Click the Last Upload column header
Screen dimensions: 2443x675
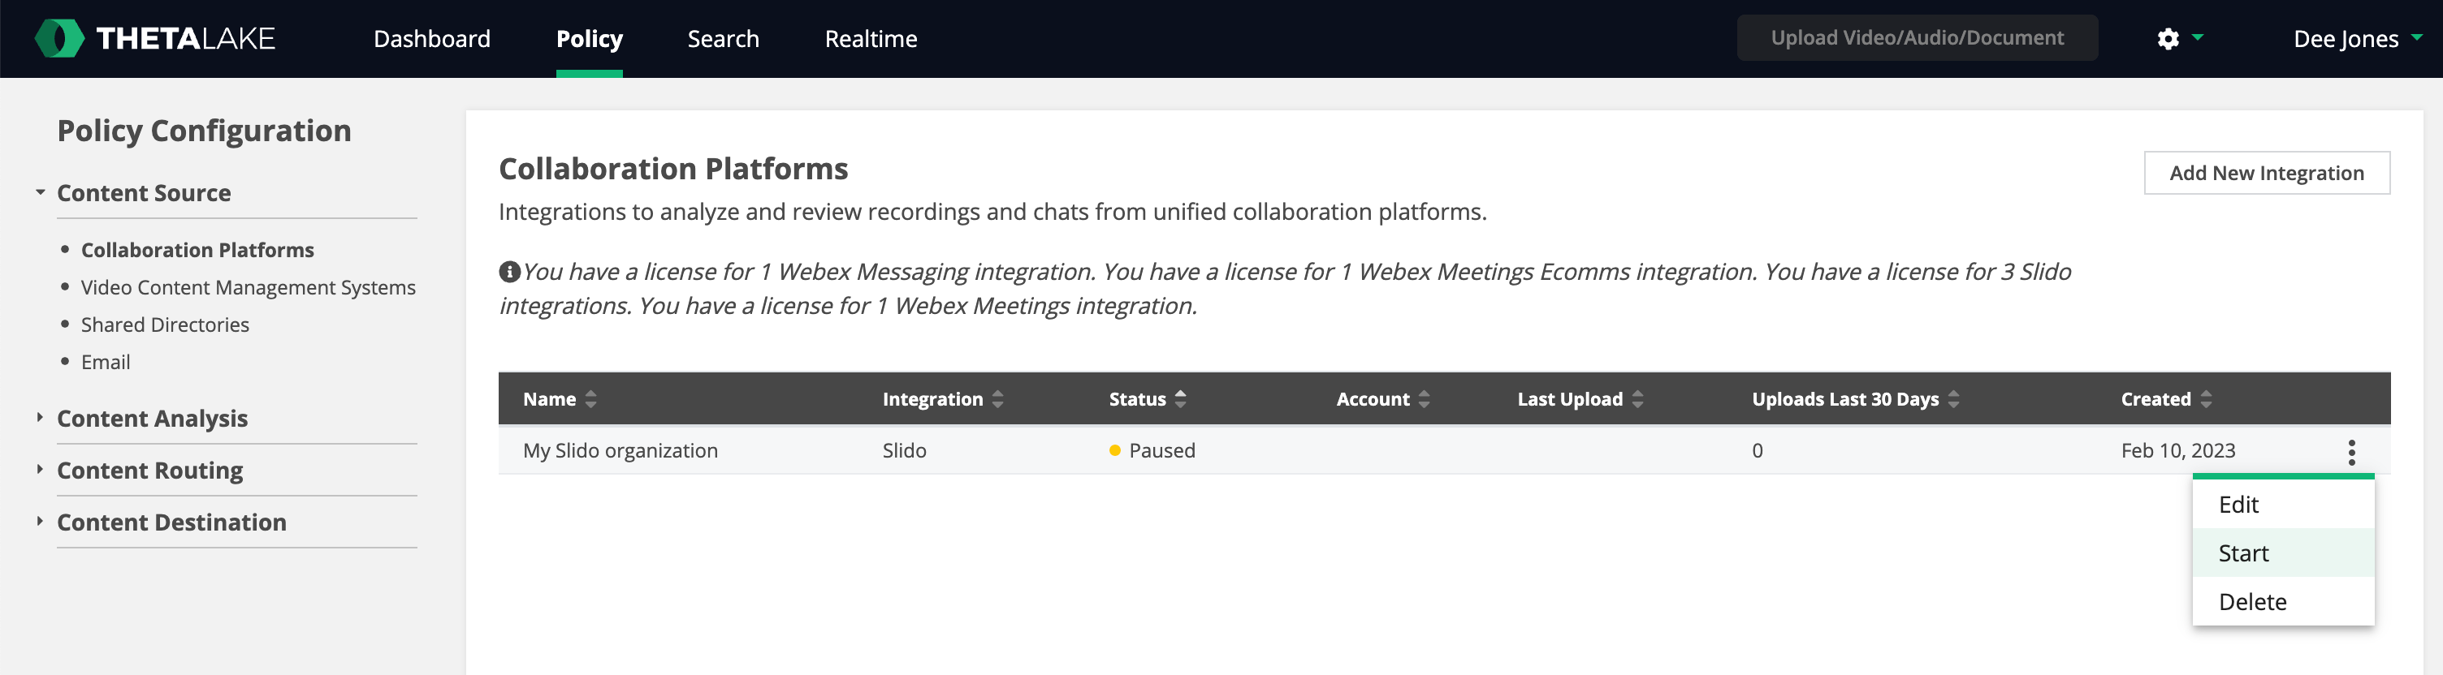click(1570, 399)
